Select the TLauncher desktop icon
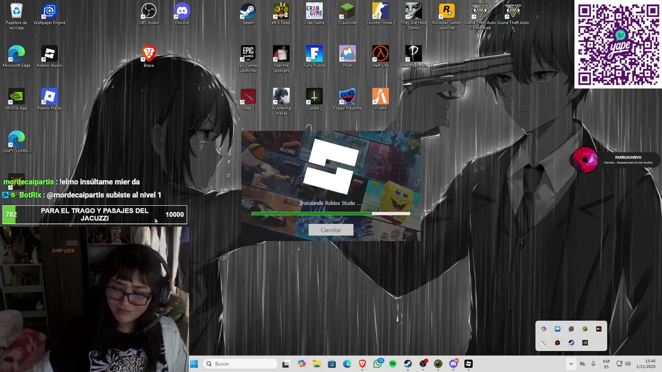 348,14
